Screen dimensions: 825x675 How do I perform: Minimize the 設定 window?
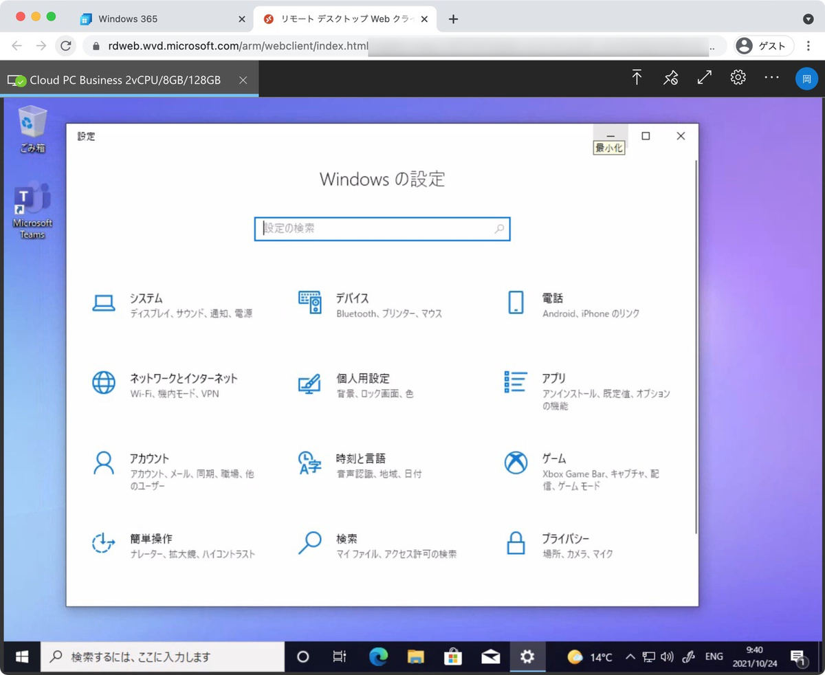610,136
